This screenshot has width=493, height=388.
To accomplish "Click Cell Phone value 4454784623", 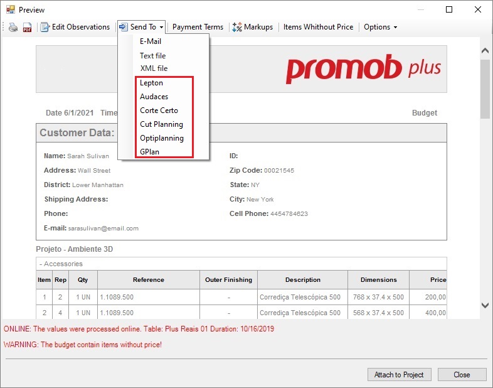I will [289, 214].
